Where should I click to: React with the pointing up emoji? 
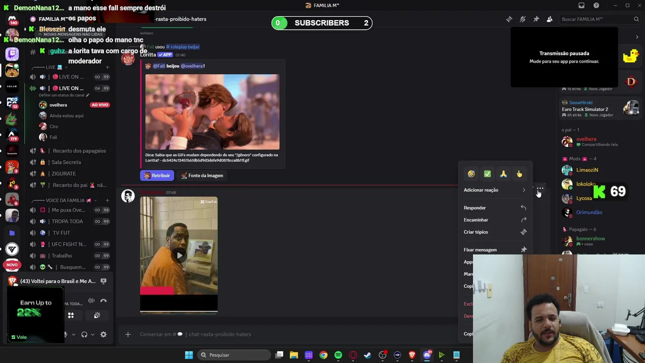pyautogui.click(x=520, y=174)
